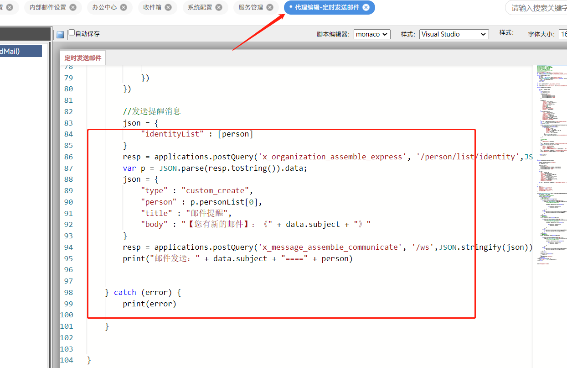
Task: Click "body" key on line 92
Action: tap(155, 224)
